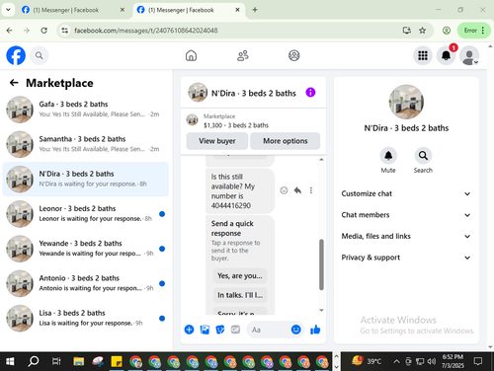Close the first Messenger tab
494x371 pixels.
point(123,10)
